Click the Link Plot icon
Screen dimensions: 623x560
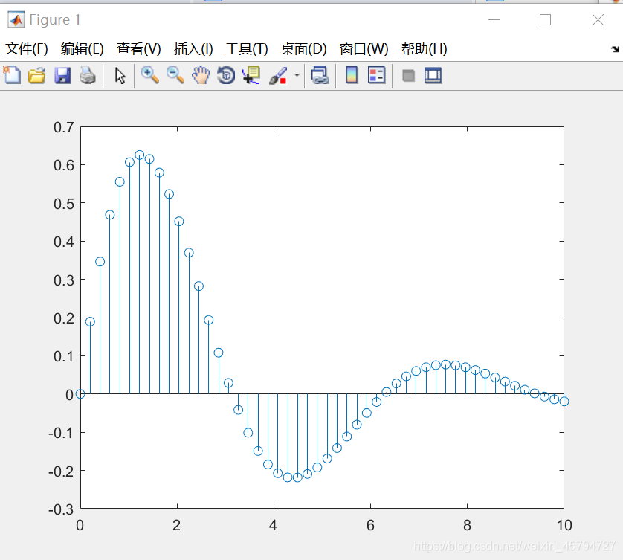point(318,75)
